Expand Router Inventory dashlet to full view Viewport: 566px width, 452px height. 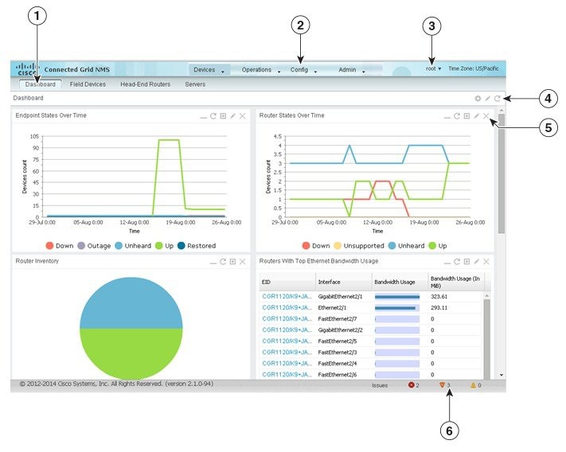click(x=232, y=262)
